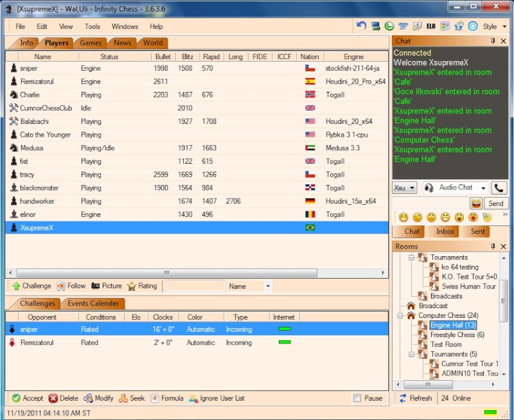This screenshot has width=514, height=420.
Task: Open the Windows menu
Action: tap(125, 26)
